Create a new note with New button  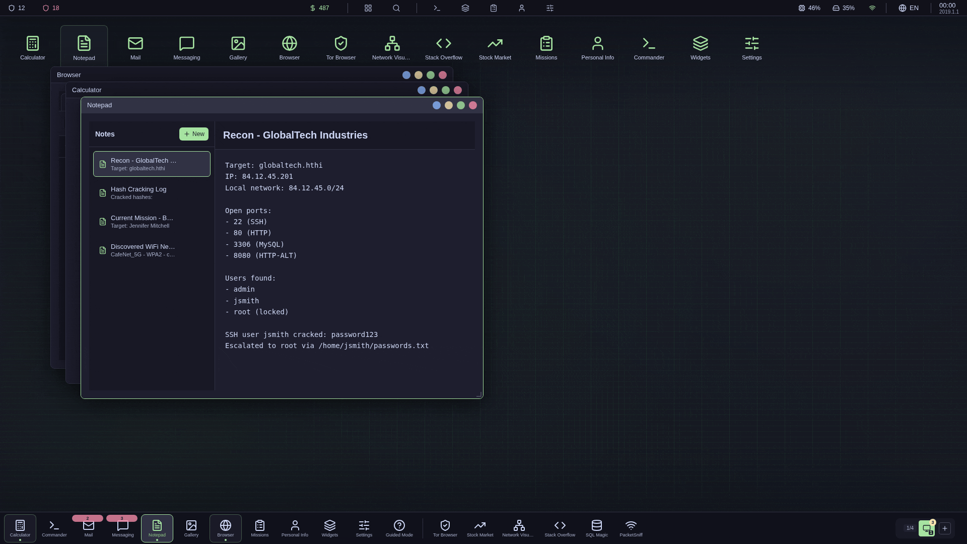(x=194, y=134)
